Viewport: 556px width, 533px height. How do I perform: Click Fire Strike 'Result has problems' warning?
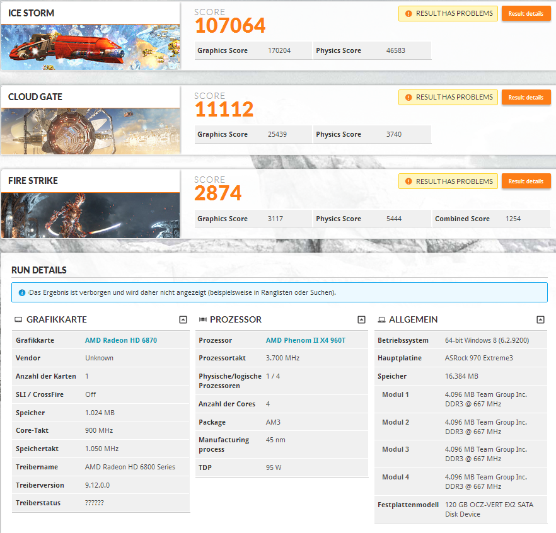[x=448, y=181]
